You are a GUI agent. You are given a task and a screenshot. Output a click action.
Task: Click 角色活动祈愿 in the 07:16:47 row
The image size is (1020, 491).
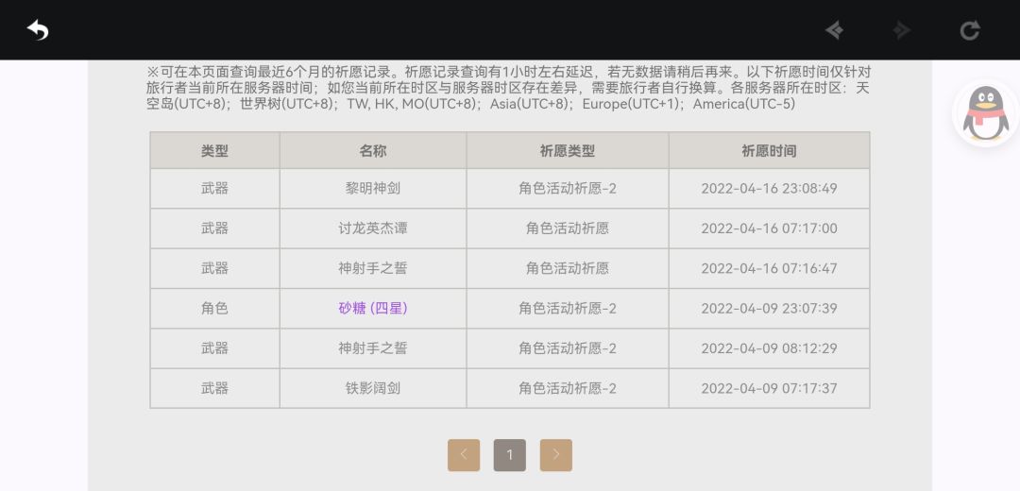tap(568, 268)
